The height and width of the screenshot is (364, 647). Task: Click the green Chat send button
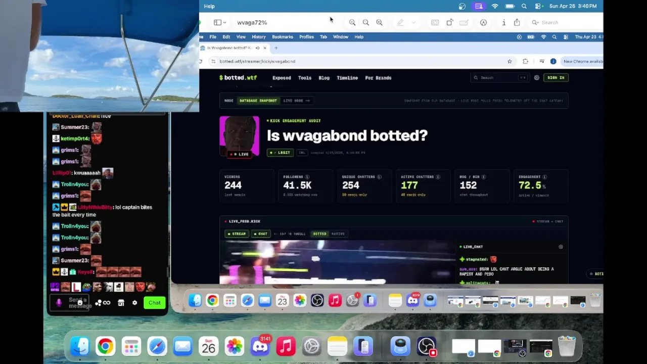(154, 303)
